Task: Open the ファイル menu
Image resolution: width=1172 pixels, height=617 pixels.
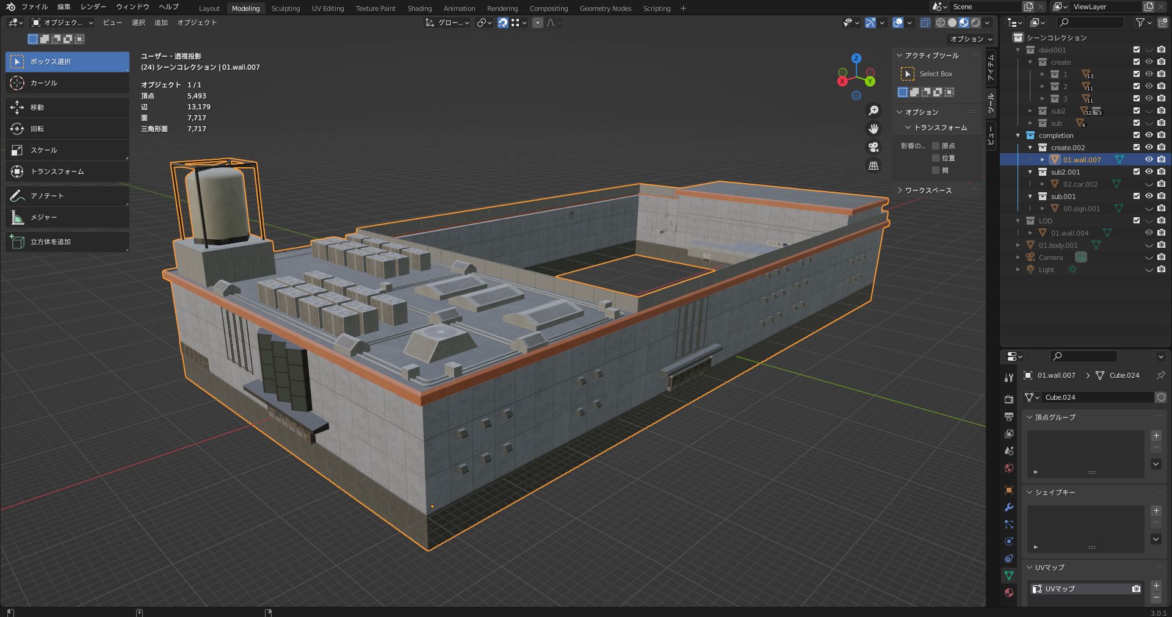Action: (34, 7)
